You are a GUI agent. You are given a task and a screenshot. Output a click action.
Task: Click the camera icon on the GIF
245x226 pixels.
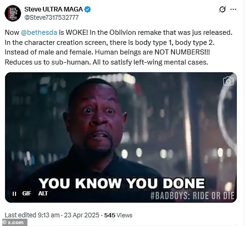point(228,81)
